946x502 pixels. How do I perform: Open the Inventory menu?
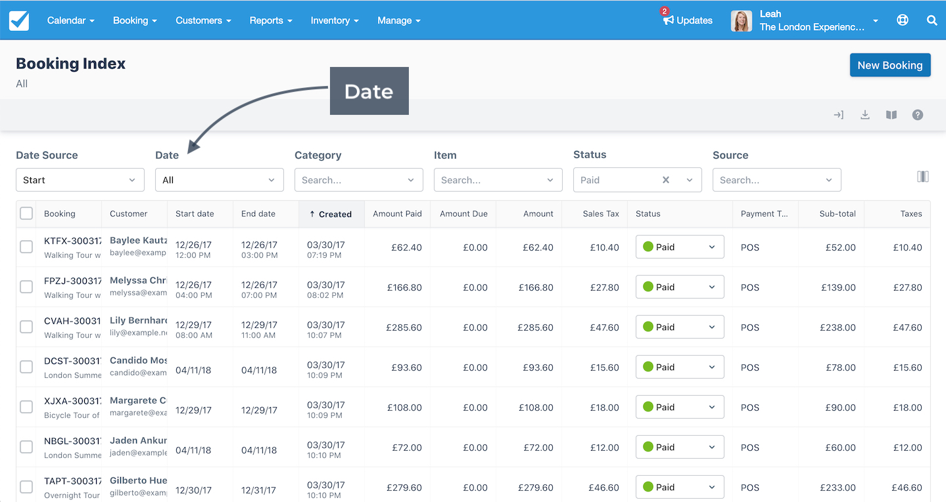[335, 20]
